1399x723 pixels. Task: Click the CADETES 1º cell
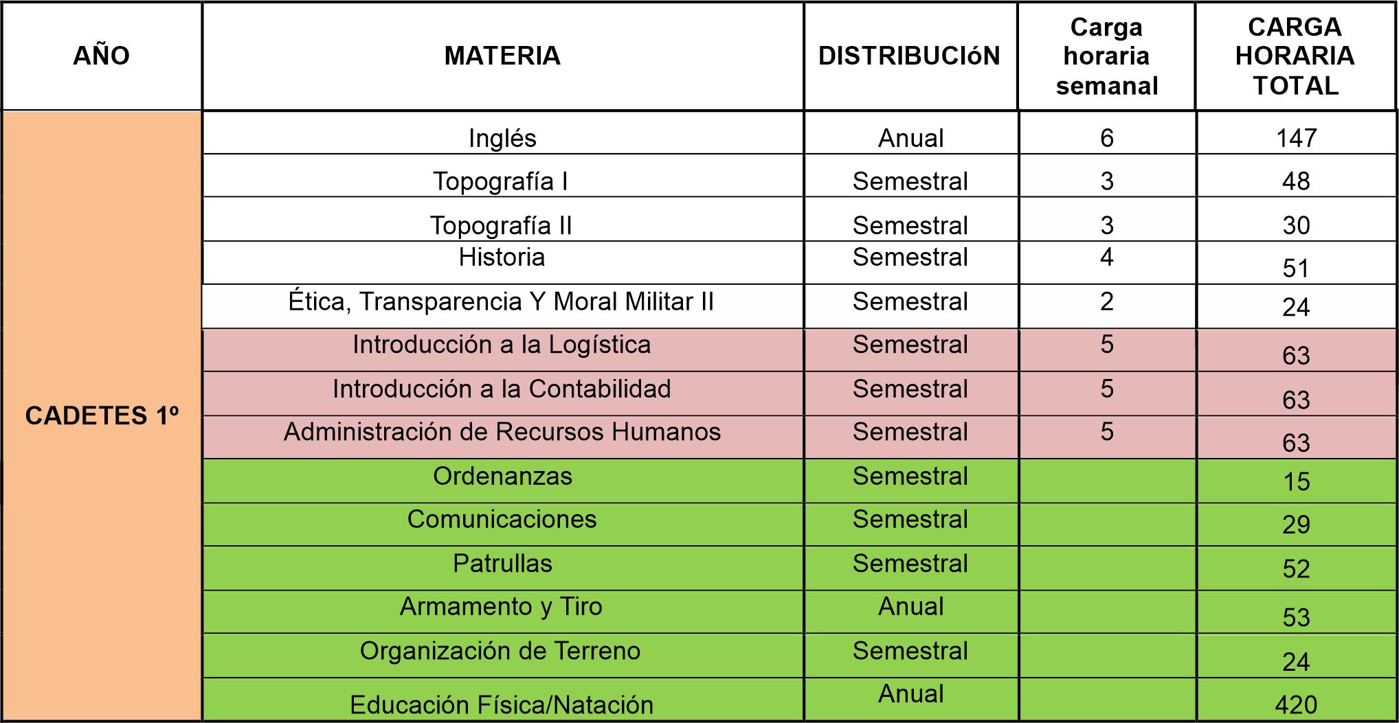pyautogui.click(x=102, y=415)
